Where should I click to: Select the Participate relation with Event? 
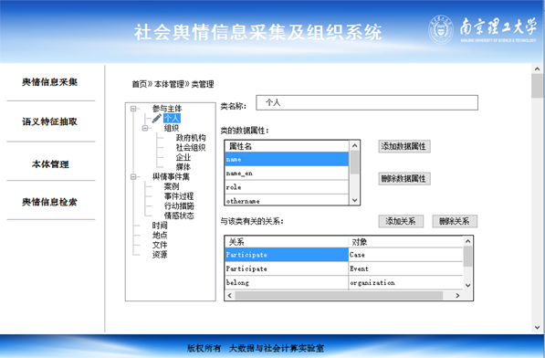[344, 268]
